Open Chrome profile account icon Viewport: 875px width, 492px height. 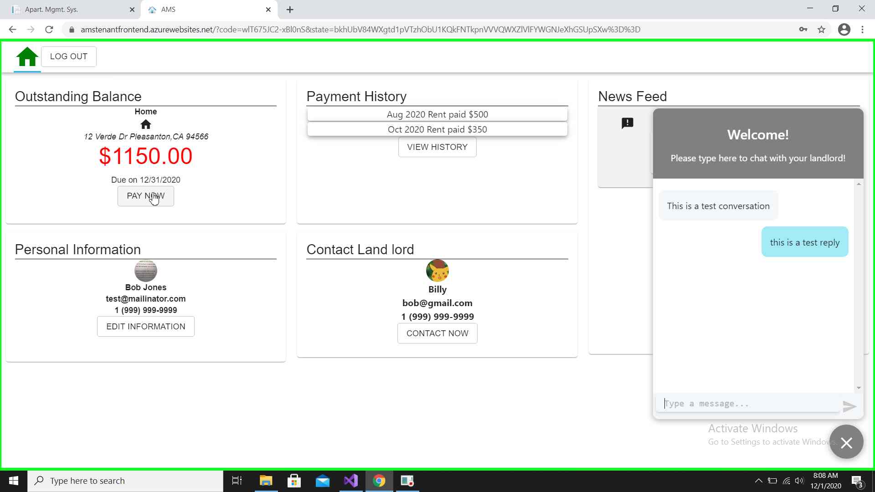pos(844,30)
